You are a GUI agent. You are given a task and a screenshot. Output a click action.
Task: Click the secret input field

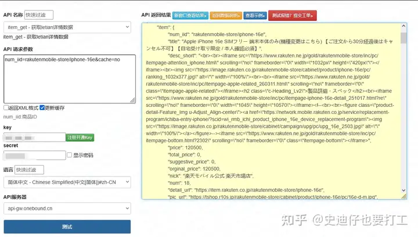tap(35, 156)
